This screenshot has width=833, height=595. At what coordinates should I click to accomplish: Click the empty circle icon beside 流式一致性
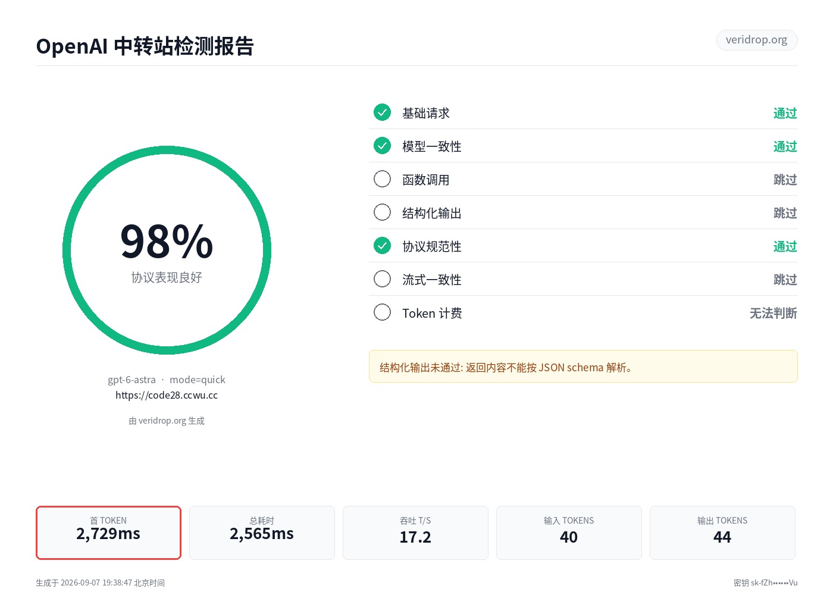(x=382, y=278)
